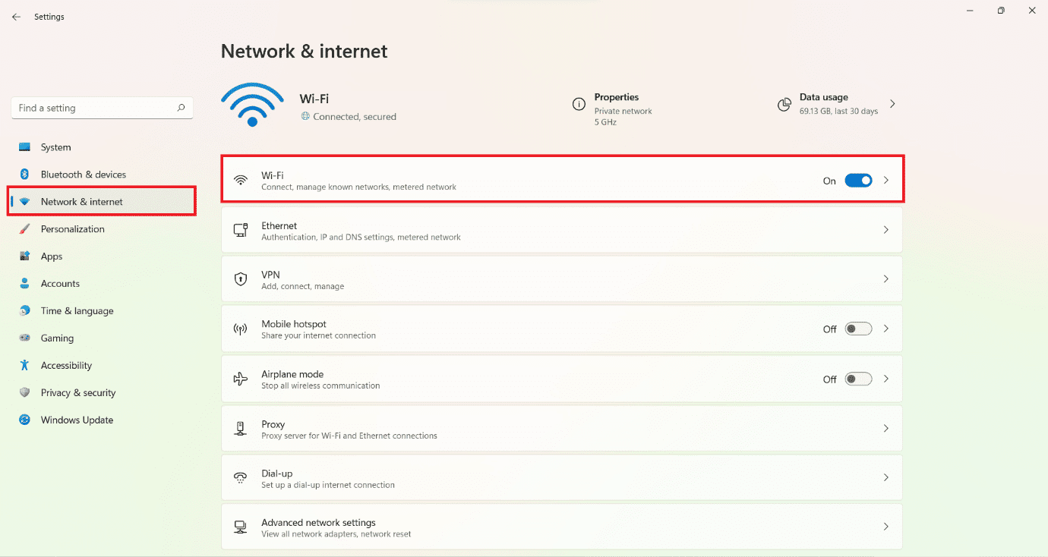Click the VPN shield icon

(x=241, y=278)
